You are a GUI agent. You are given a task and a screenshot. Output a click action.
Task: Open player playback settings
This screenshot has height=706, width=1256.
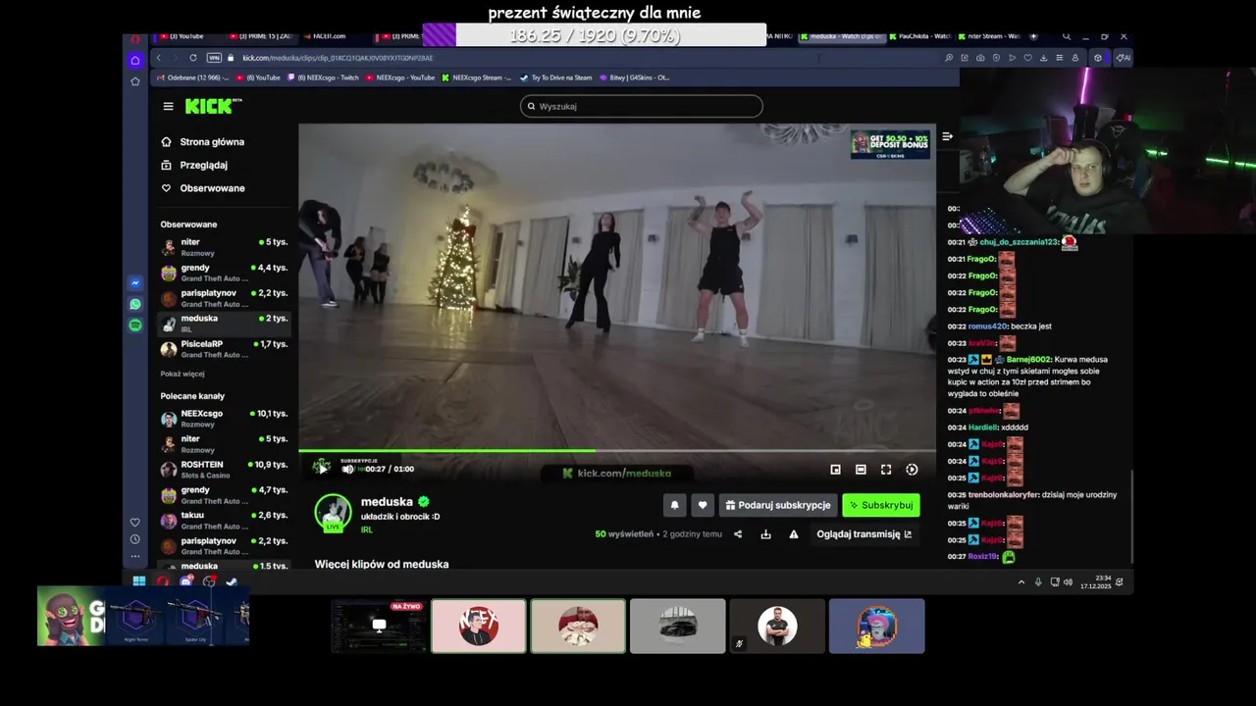[912, 470]
